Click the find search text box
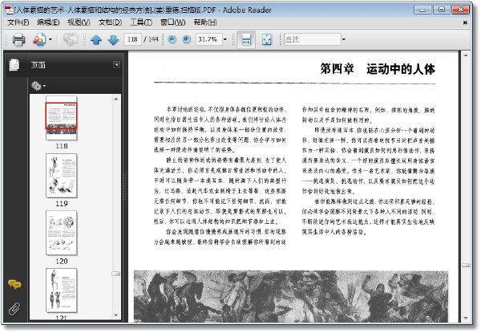 [x=313, y=39]
